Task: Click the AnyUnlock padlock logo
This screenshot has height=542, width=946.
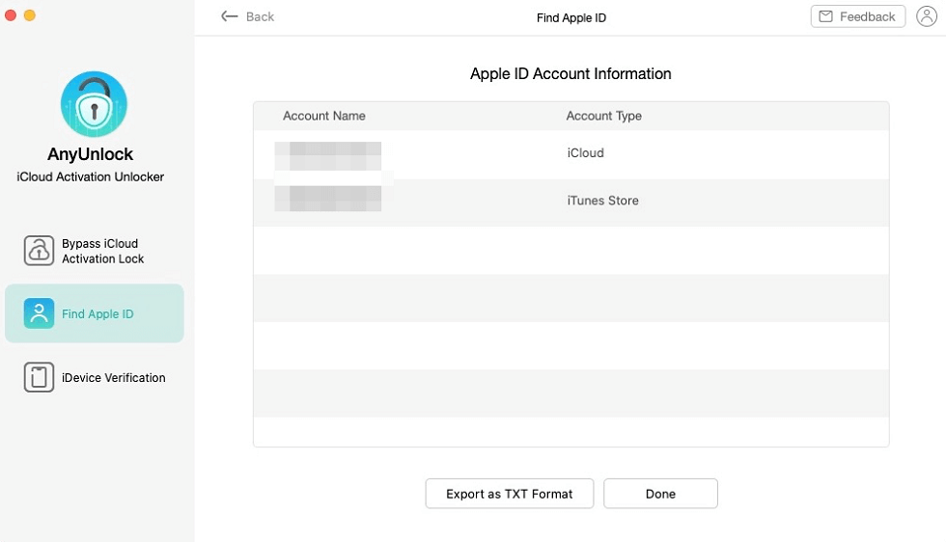Action: tap(94, 104)
